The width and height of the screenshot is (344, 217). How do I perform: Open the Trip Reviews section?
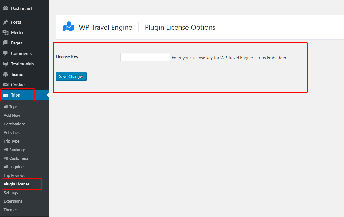pos(14,175)
